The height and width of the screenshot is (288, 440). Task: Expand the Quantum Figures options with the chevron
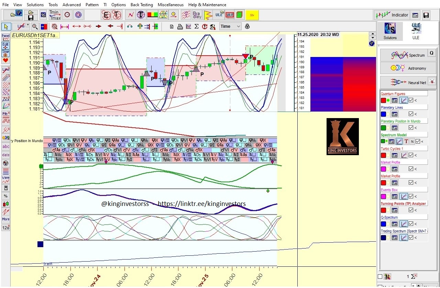point(416,100)
